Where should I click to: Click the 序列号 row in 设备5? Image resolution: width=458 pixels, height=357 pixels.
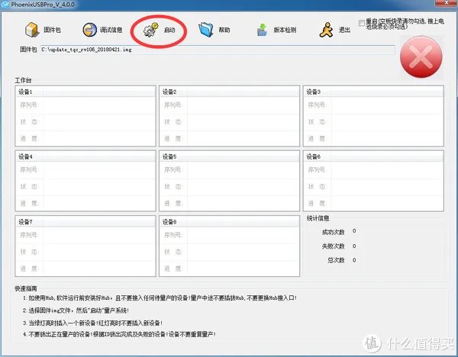[229, 169]
